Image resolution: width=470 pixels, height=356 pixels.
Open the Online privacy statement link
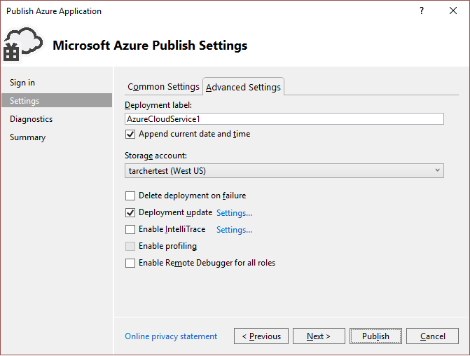[x=171, y=336]
